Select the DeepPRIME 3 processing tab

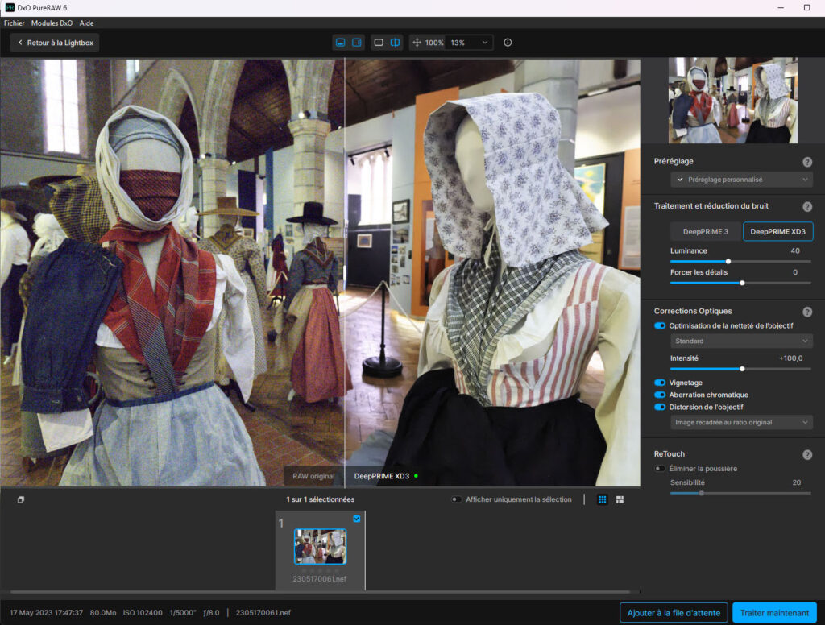pyautogui.click(x=706, y=232)
